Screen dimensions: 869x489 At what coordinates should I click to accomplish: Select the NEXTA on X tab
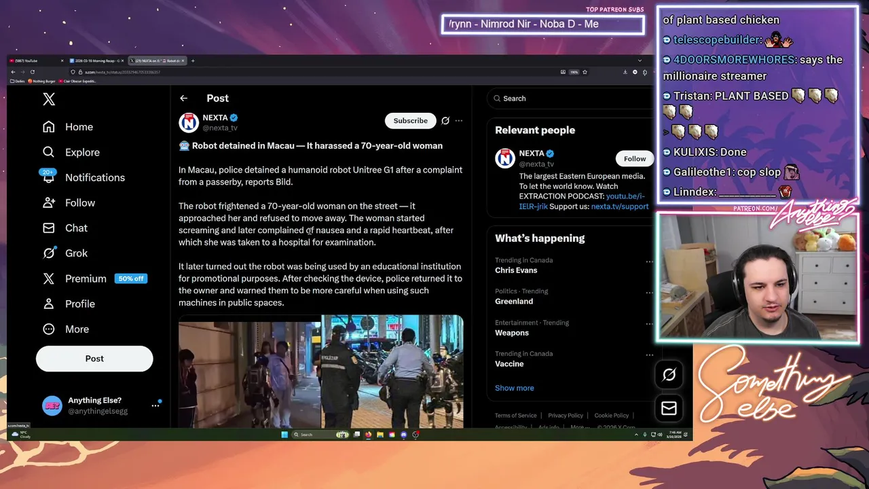click(x=157, y=60)
